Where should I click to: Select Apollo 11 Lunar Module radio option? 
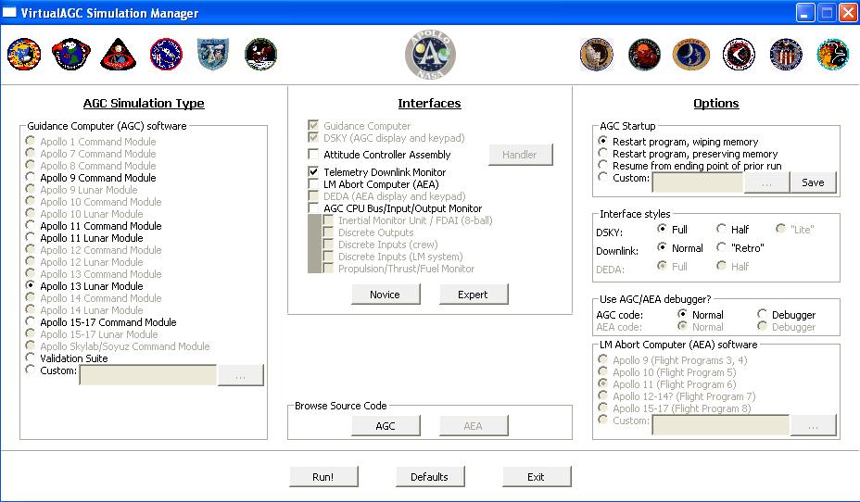[32, 238]
